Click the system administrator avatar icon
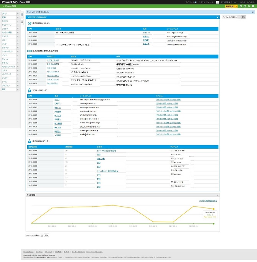The image size is (257, 262). click(217, 2)
